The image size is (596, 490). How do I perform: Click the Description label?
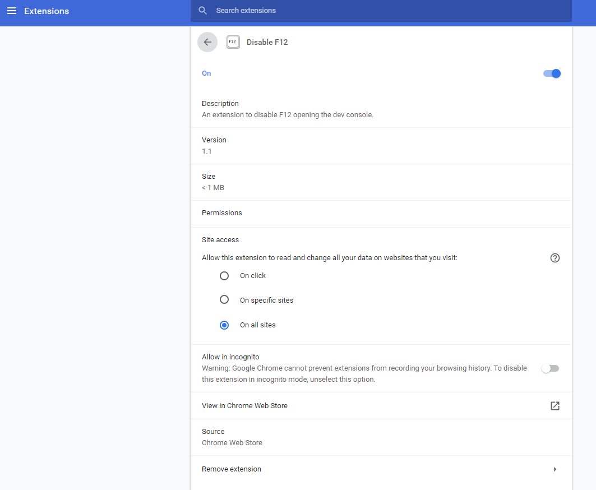pos(220,103)
